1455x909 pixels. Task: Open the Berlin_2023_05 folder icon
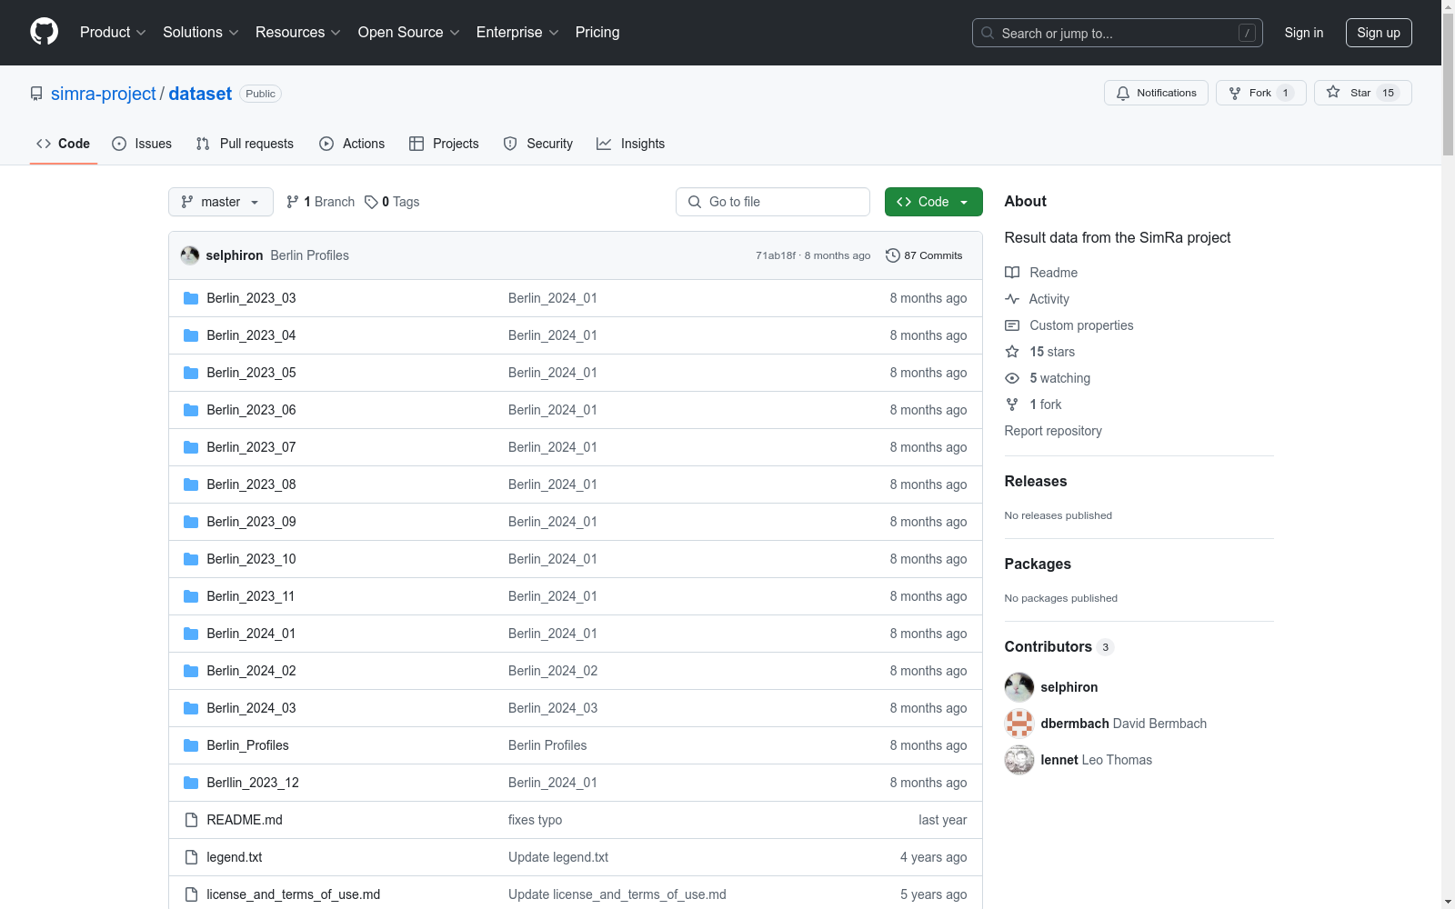click(191, 373)
